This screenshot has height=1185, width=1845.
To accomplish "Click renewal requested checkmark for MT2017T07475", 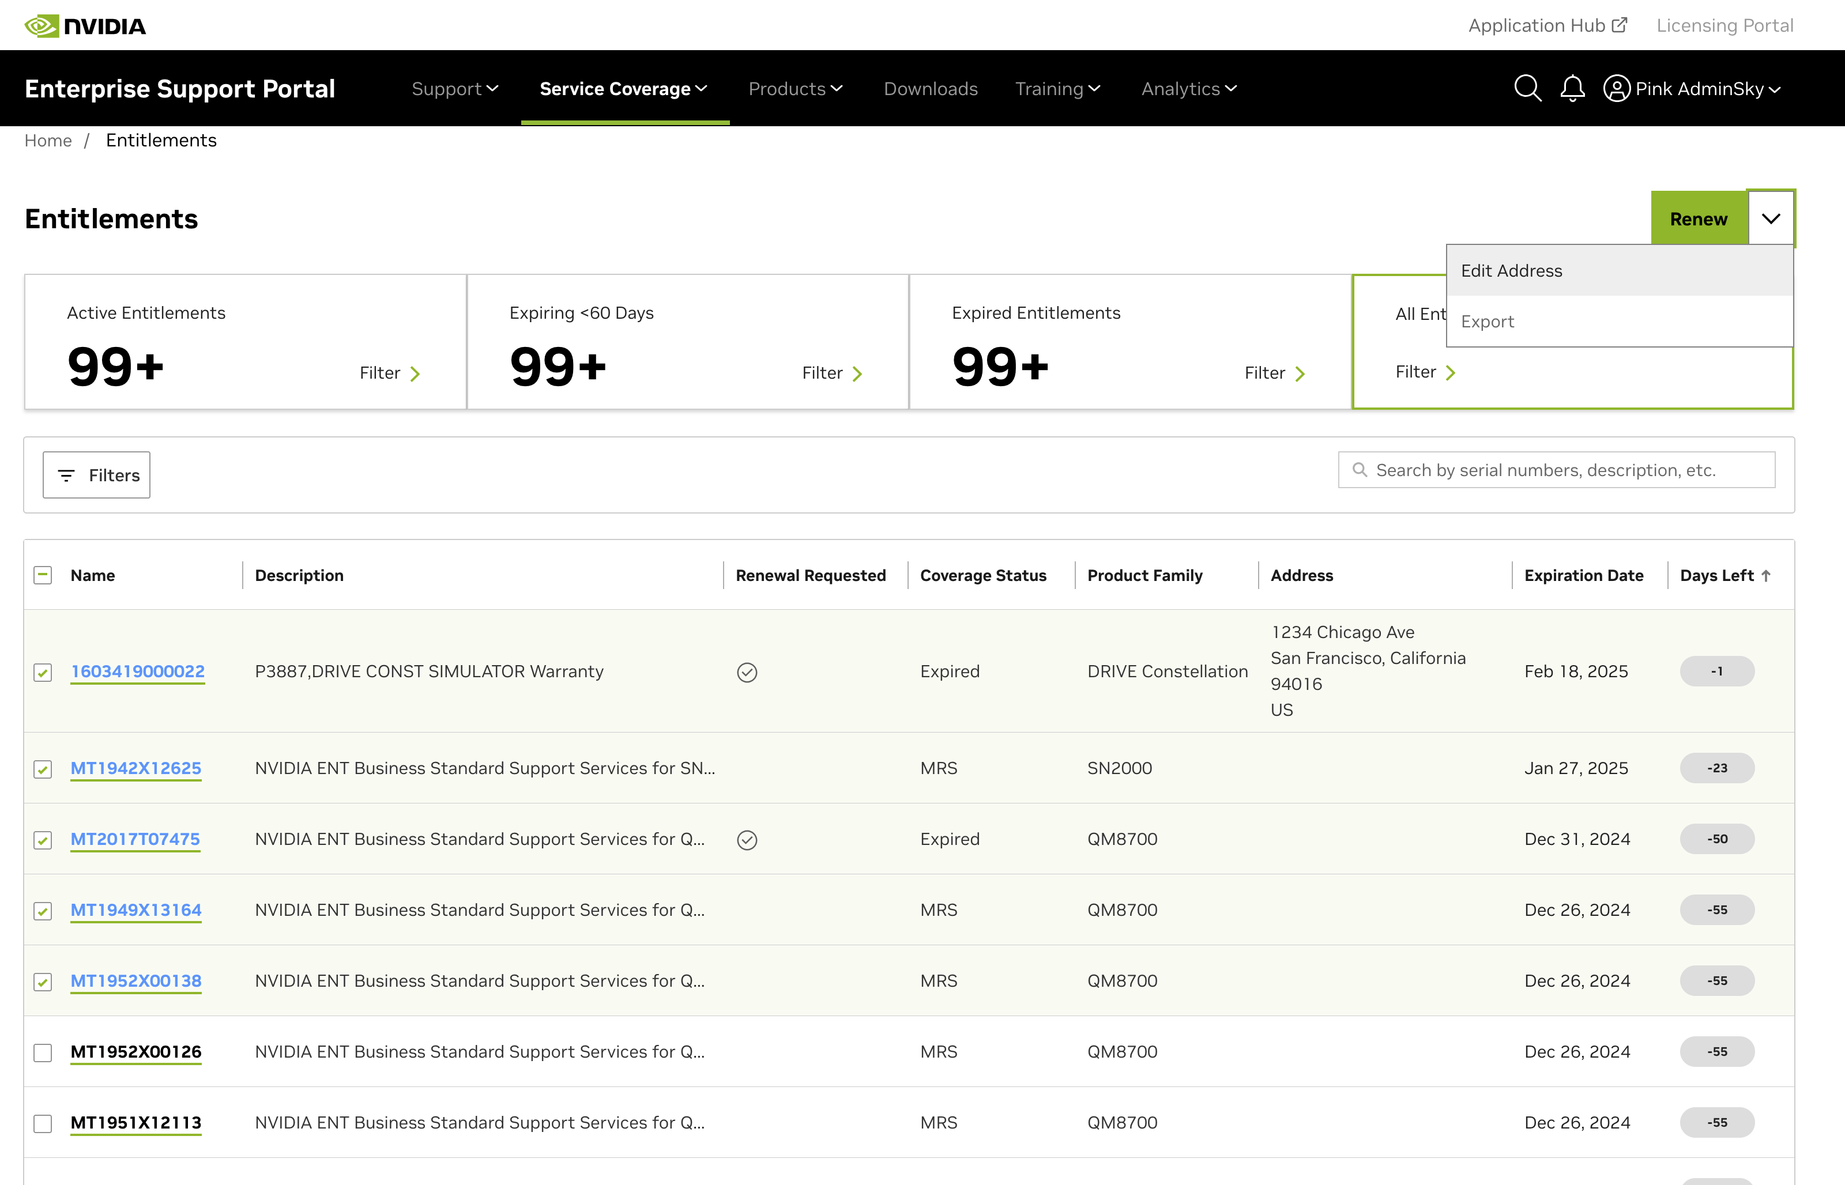I will [x=747, y=840].
